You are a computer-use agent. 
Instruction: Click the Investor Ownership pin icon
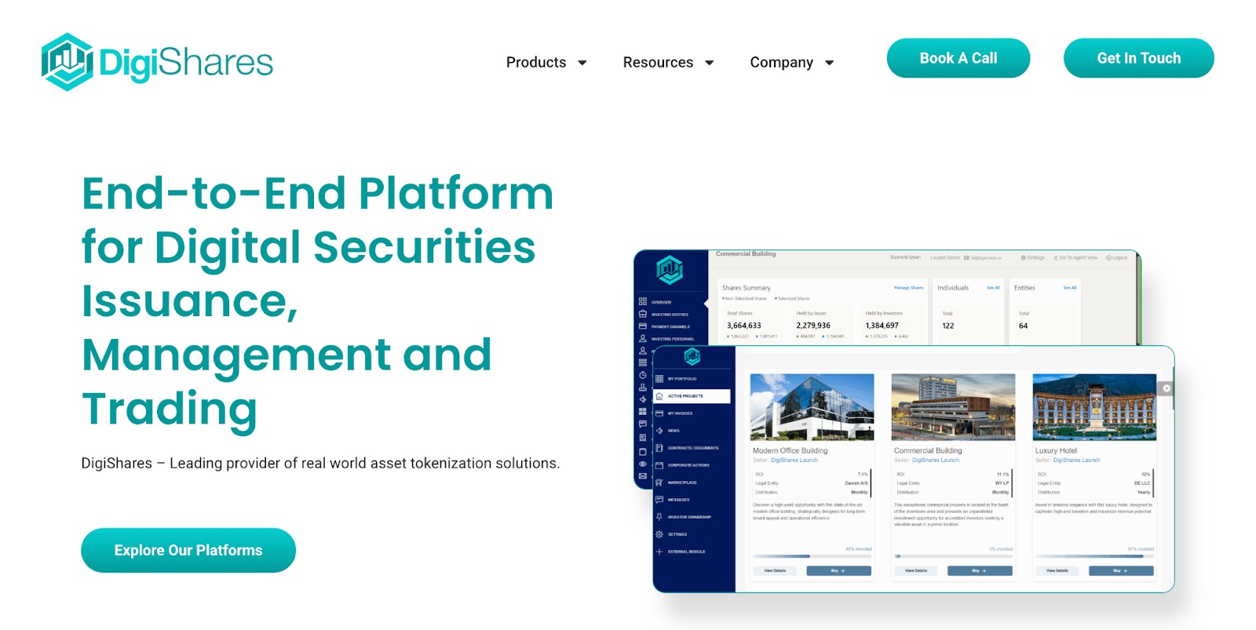(x=659, y=517)
